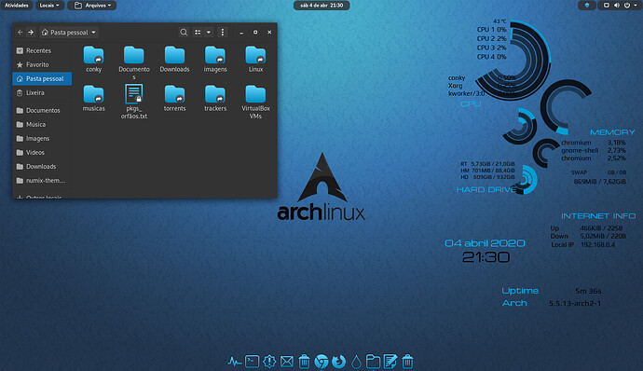Open the three-dot menu in file manager
This screenshot has height=371, width=643.
(223, 32)
